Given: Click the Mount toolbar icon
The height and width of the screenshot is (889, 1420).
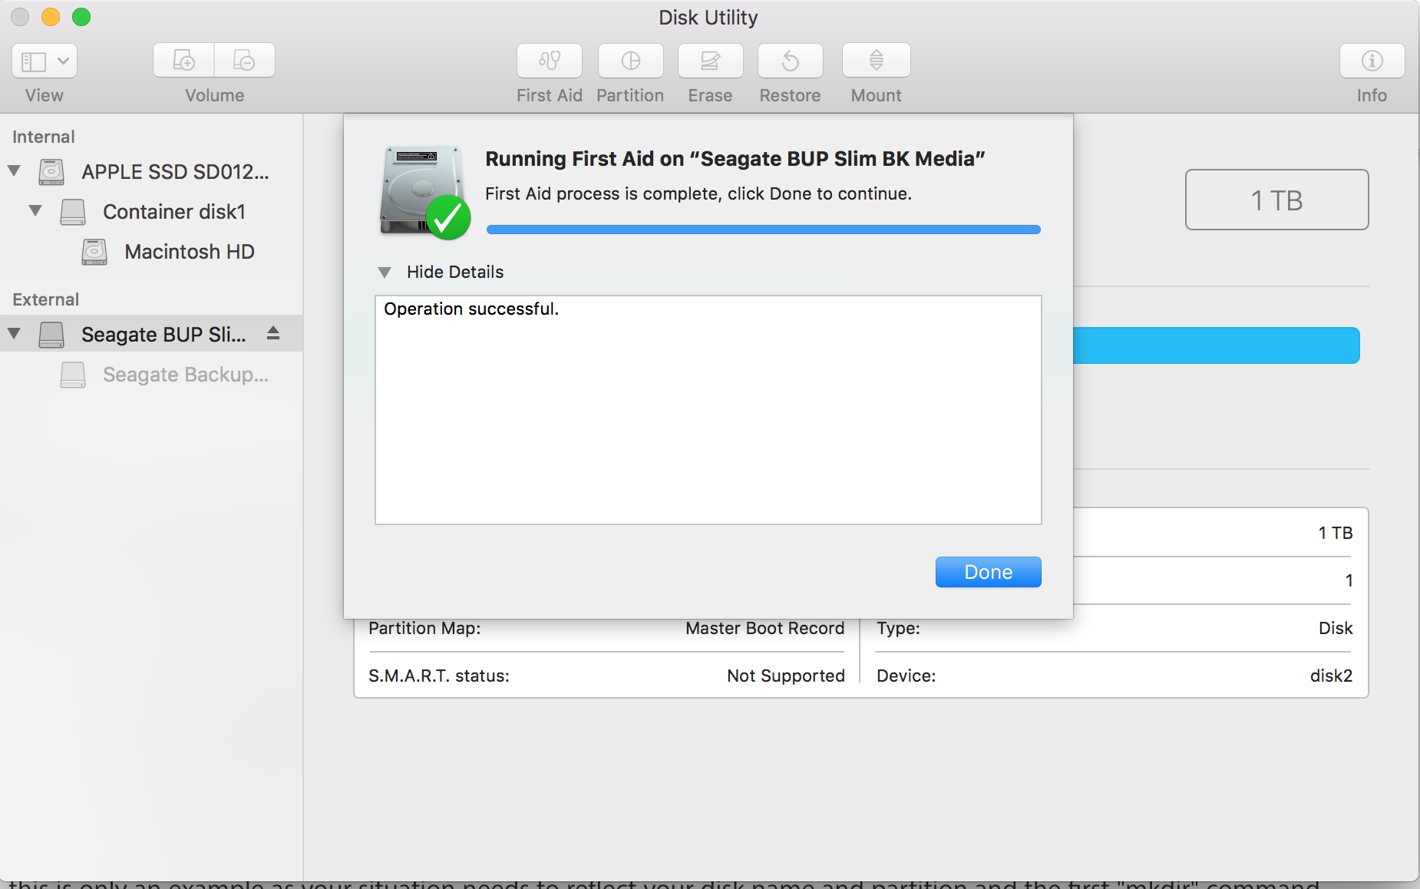Looking at the screenshot, I should (877, 61).
